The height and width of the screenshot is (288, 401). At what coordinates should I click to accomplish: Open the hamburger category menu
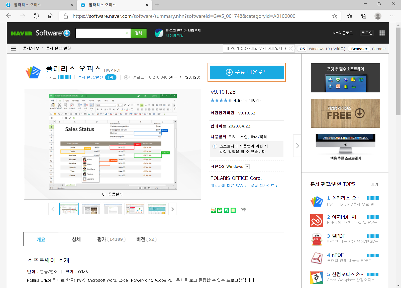(x=14, y=49)
